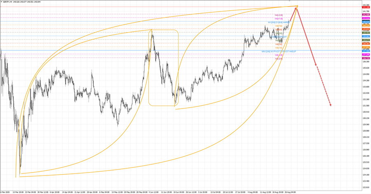Click the 129.560 price scale value

coord(366,124)
